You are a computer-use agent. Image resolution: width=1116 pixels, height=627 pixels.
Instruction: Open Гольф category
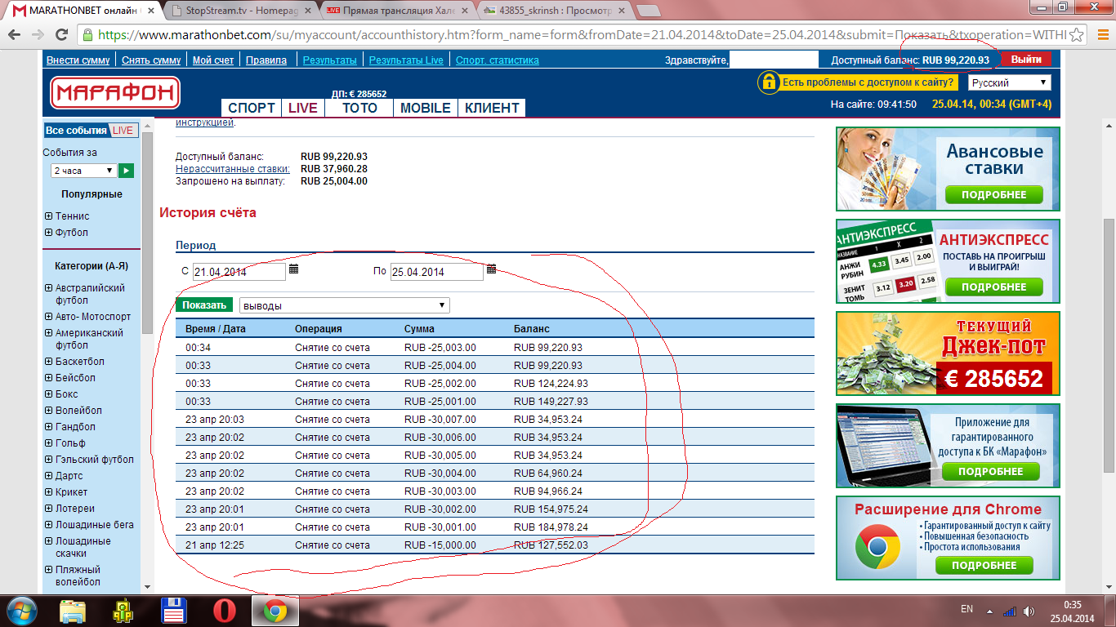pos(70,443)
